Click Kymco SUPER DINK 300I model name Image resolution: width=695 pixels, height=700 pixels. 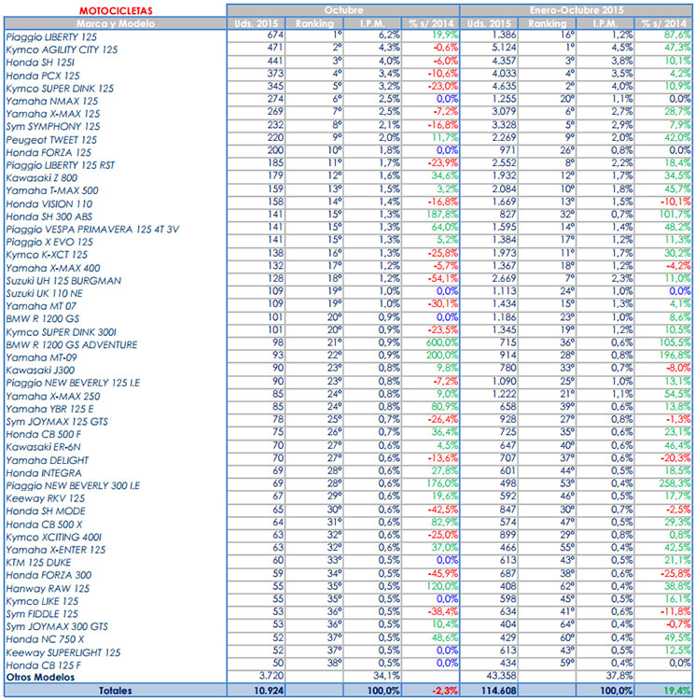coord(62,332)
